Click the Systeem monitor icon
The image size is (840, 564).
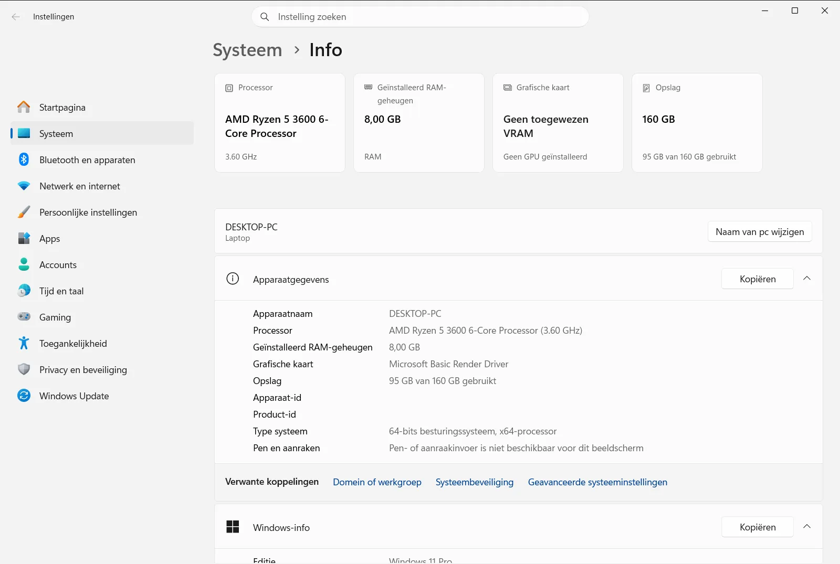click(24, 133)
